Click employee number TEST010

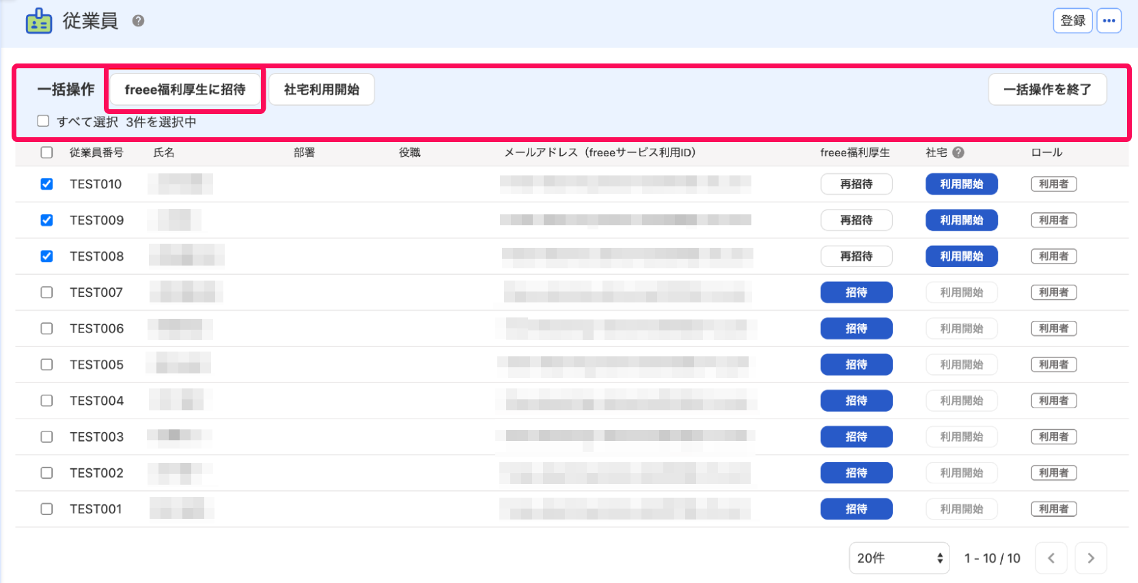[96, 184]
